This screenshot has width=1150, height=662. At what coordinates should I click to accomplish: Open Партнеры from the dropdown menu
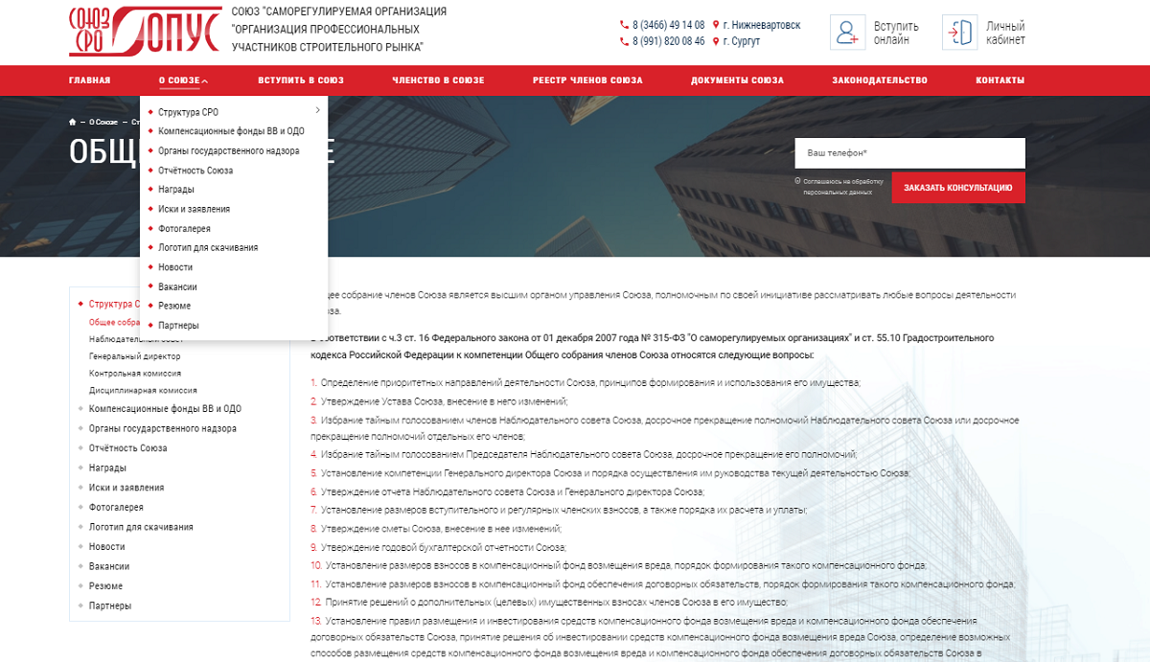point(178,325)
